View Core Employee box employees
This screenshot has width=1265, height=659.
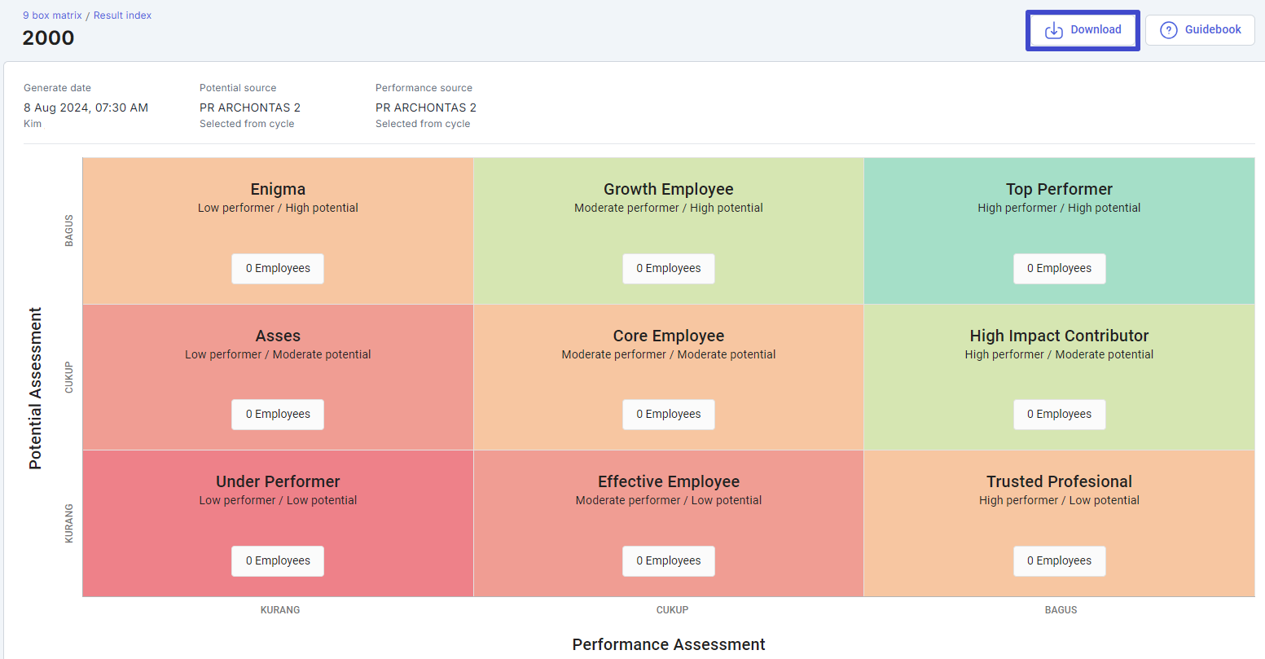[669, 415]
